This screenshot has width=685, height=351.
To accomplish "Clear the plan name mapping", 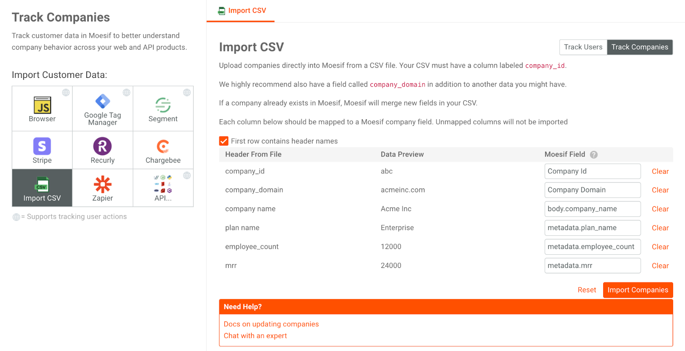I will coord(660,228).
